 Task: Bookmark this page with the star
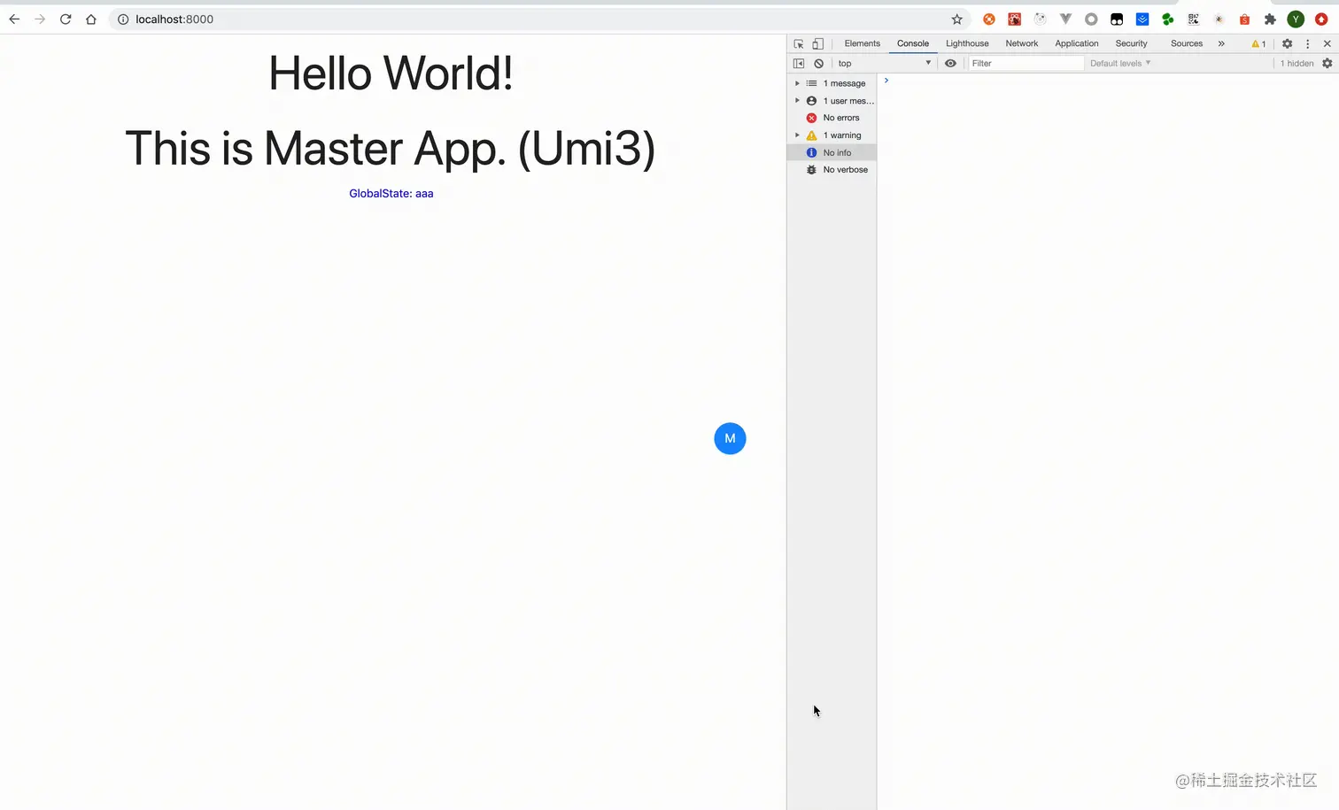coord(957,19)
